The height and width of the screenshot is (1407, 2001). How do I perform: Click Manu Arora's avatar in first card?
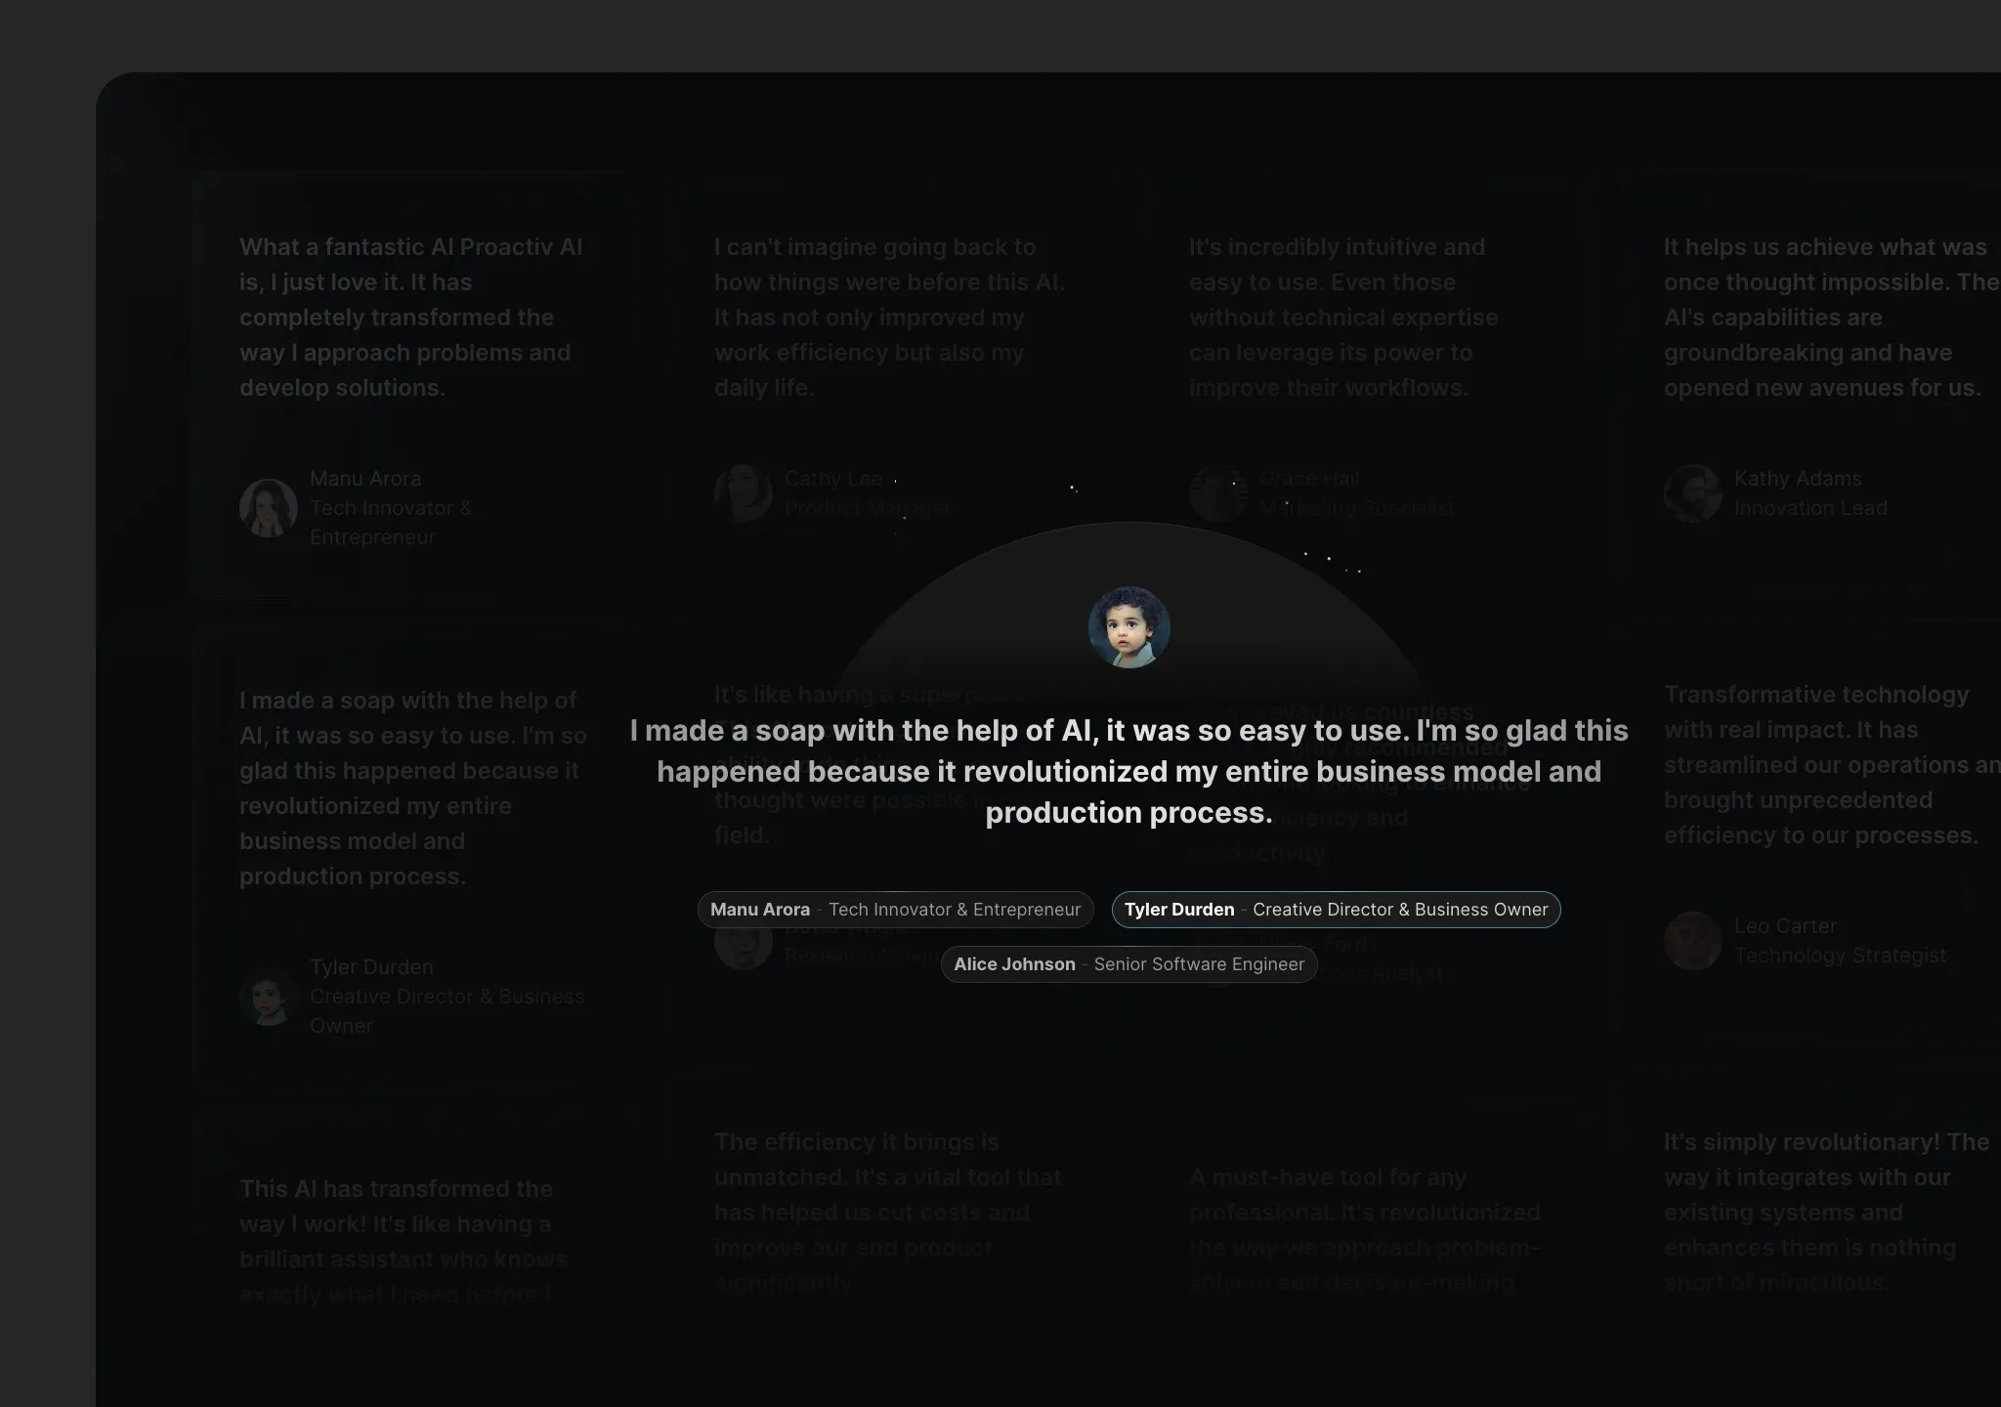pyautogui.click(x=269, y=508)
